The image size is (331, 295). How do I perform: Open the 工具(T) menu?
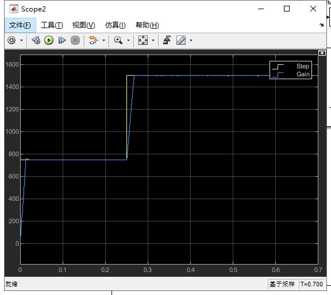point(52,25)
